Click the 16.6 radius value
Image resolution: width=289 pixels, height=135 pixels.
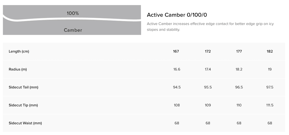coord(177,69)
